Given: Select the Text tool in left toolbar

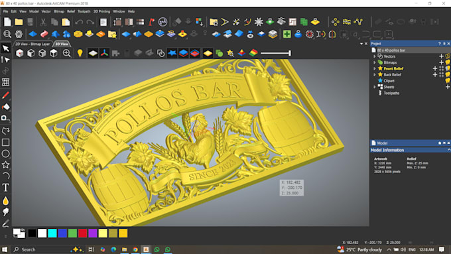Looking at the screenshot, I should pos(5,188).
